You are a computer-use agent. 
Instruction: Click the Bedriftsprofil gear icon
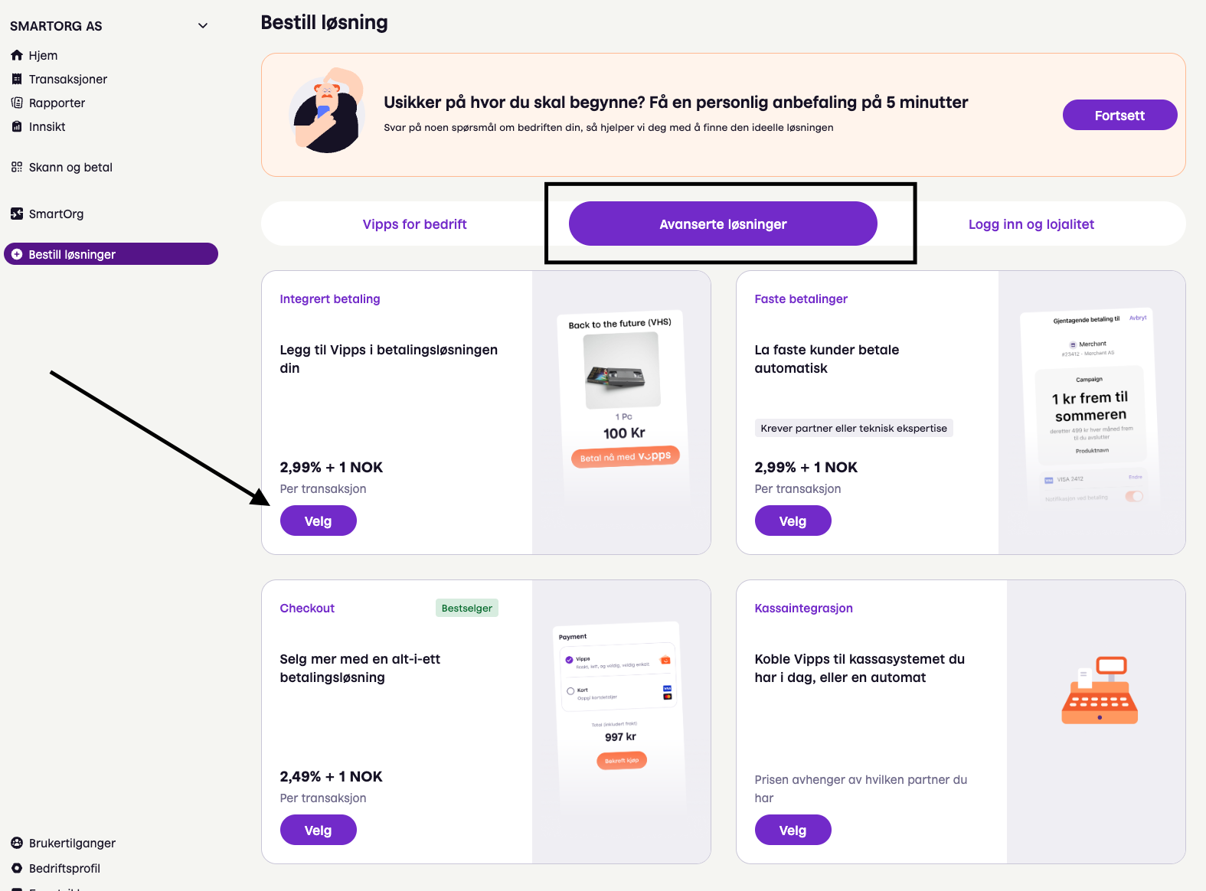pos(17,868)
